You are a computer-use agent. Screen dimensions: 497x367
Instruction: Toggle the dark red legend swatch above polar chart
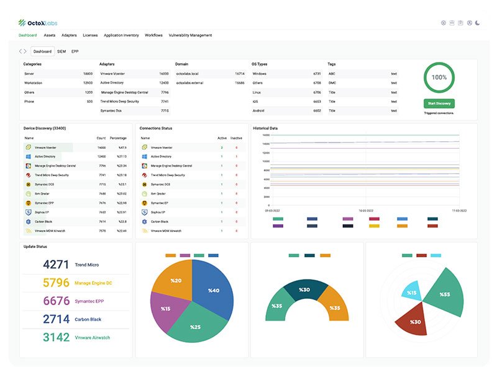(x=422, y=255)
